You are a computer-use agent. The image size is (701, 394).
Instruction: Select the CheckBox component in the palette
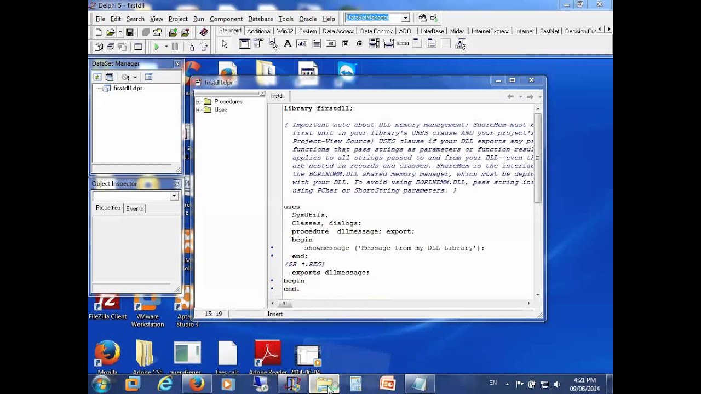345,44
